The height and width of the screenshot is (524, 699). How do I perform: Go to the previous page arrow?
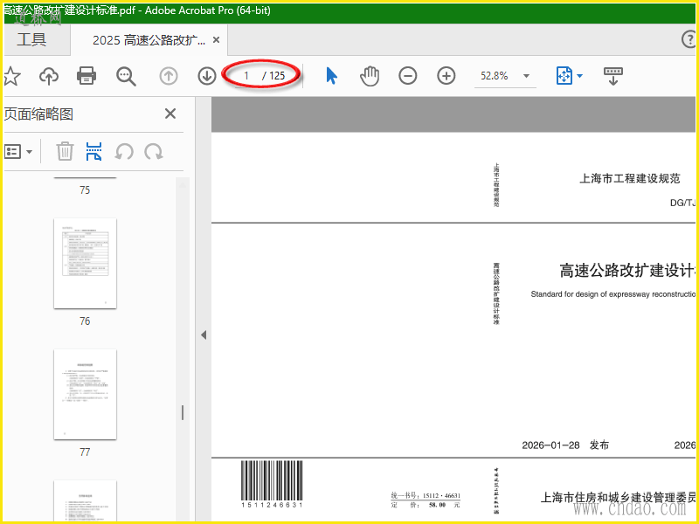point(169,76)
